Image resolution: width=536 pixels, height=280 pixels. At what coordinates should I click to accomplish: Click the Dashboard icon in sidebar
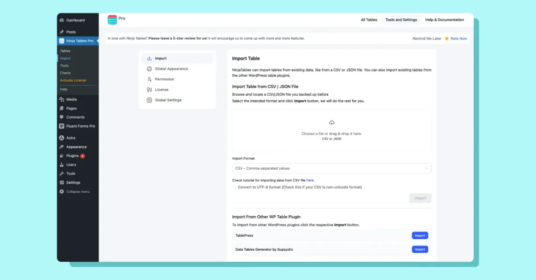tap(62, 20)
